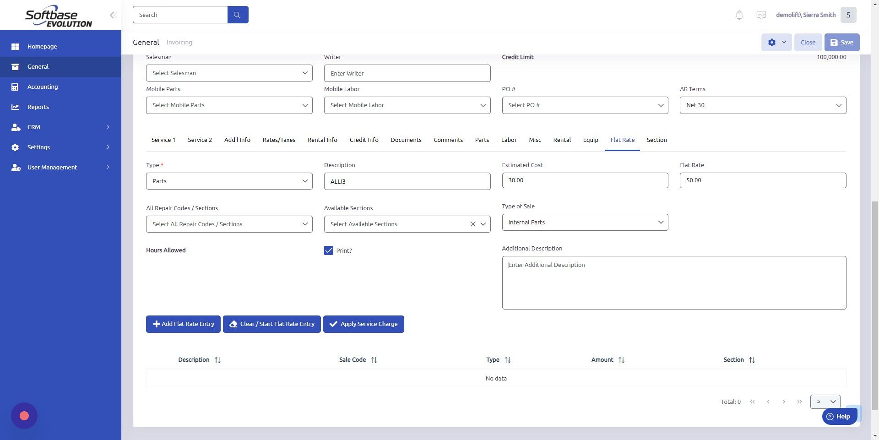Click the search magnifier icon
879x440 pixels.
(x=238, y=14)
